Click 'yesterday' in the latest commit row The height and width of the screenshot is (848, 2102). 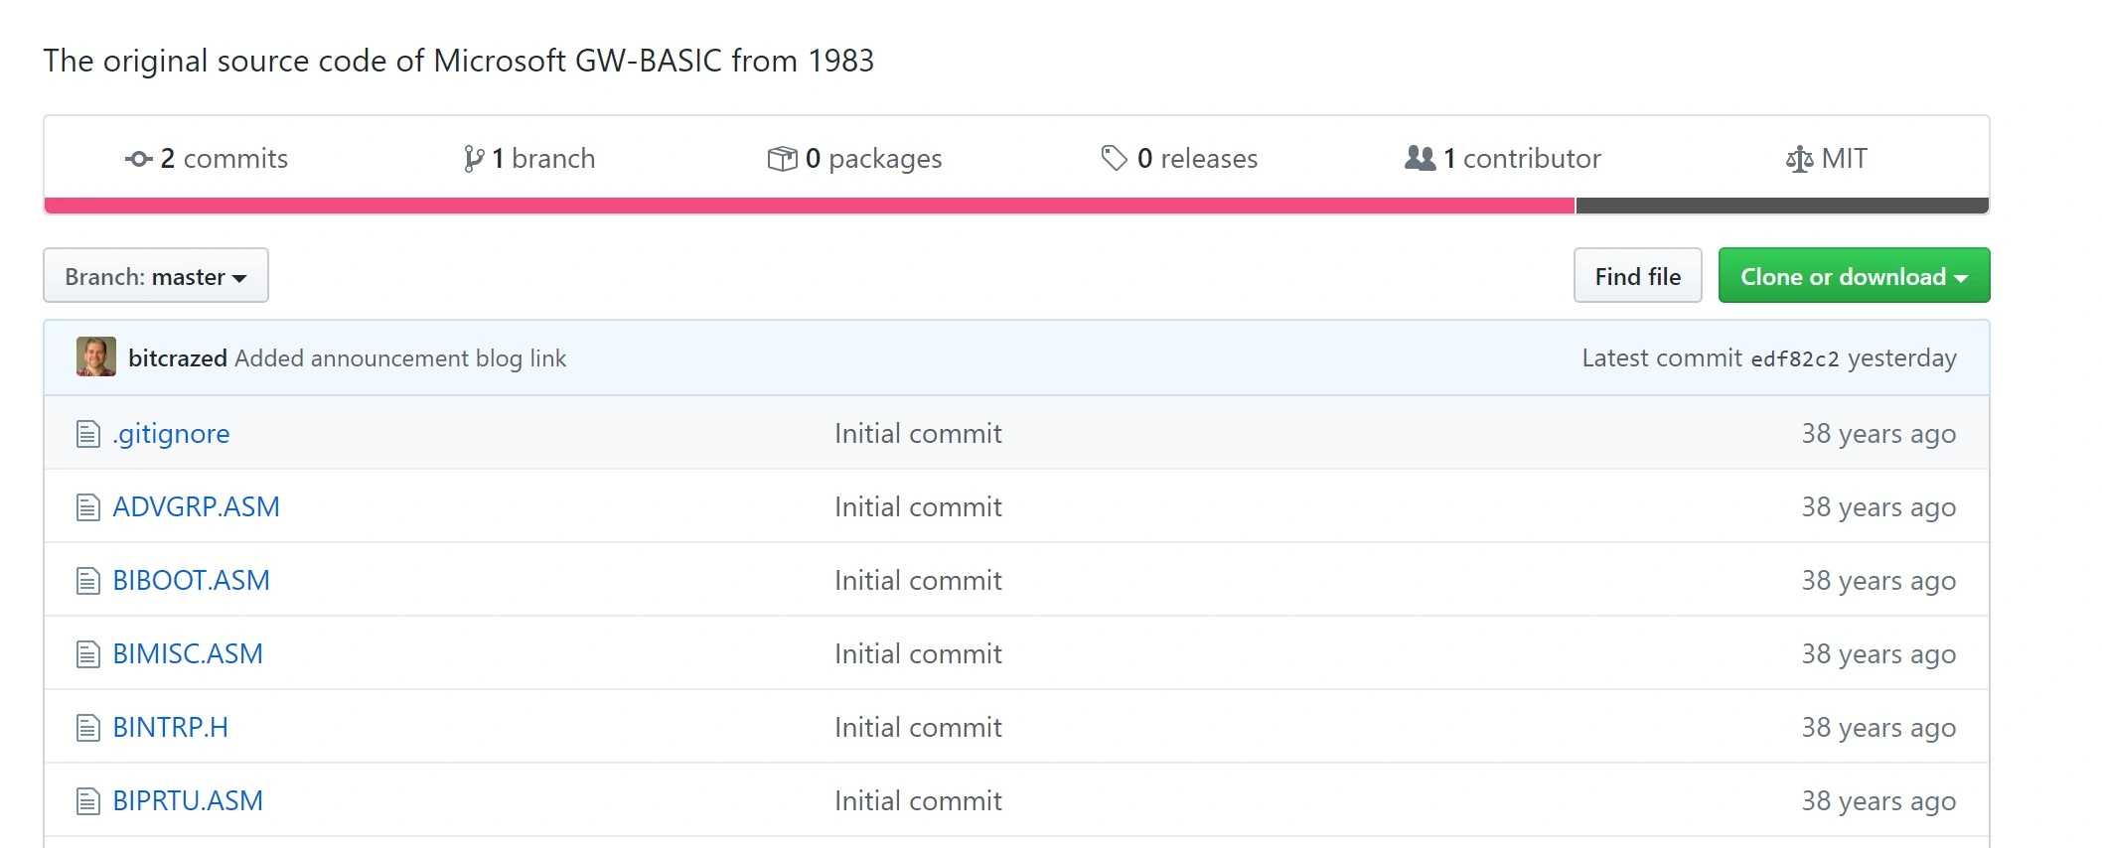pyautogui.click(x=1902, y=358)
